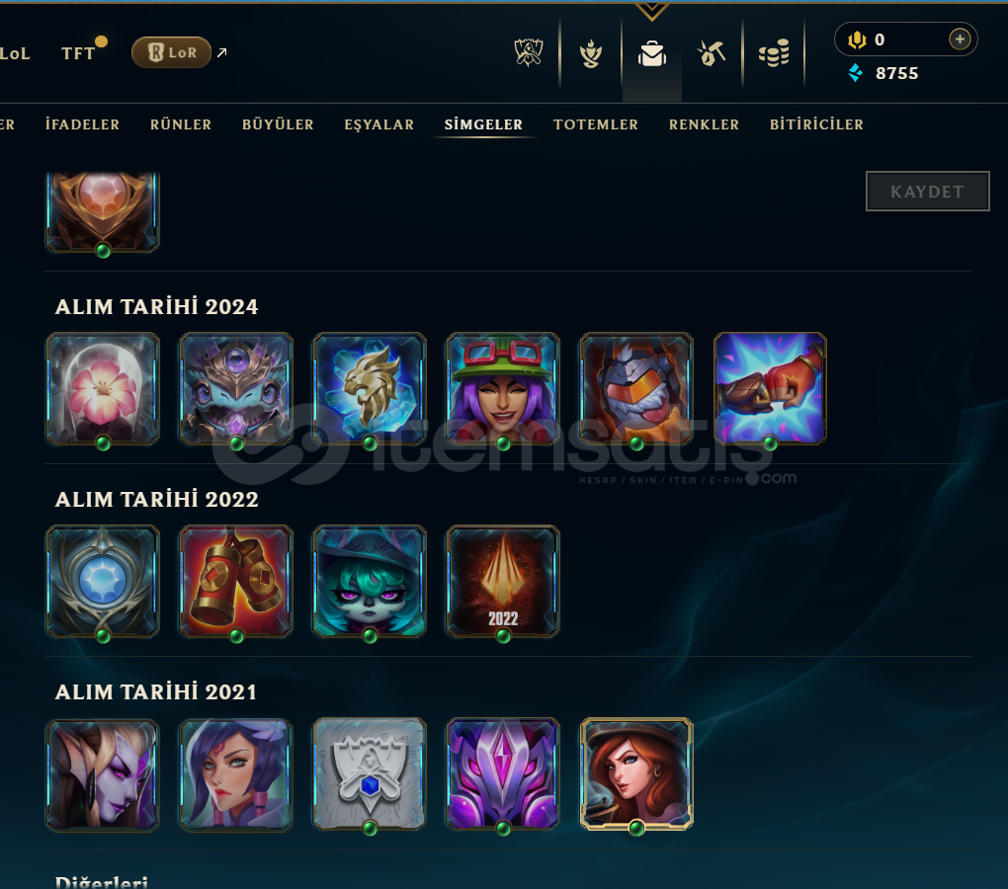The width and height of the screenshot is (1008, 889).
Task: Open the Store coins icon
Action: pos(774,54)
